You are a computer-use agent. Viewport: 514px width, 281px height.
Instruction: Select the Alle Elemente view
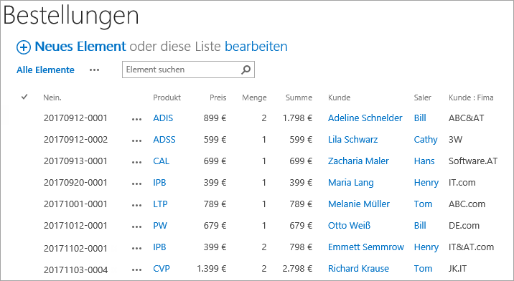(x=45, y=70)
